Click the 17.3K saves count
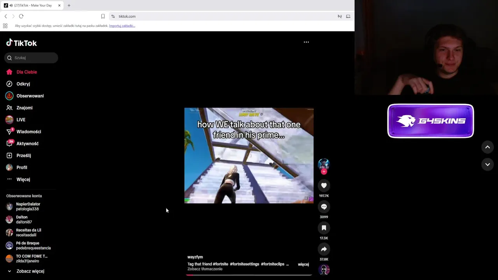498x280 pixels. tap(324, 238)
